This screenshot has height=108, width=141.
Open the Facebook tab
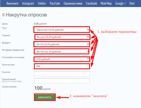click(92, 4)
